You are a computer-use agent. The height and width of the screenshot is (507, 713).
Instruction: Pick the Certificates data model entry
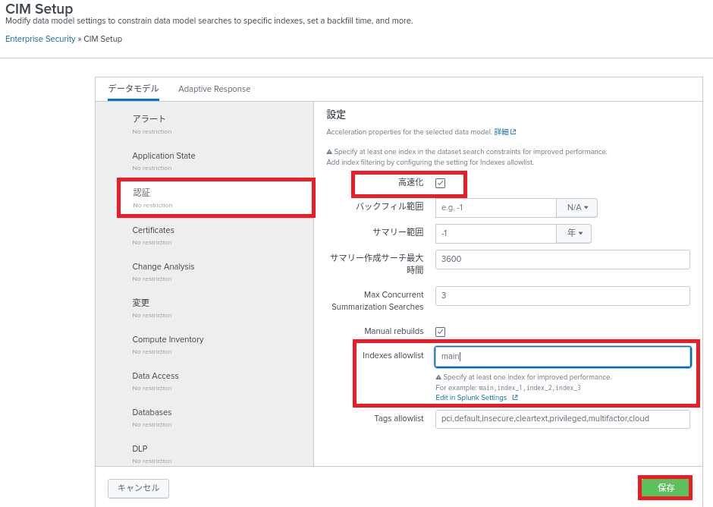(153, 231)
